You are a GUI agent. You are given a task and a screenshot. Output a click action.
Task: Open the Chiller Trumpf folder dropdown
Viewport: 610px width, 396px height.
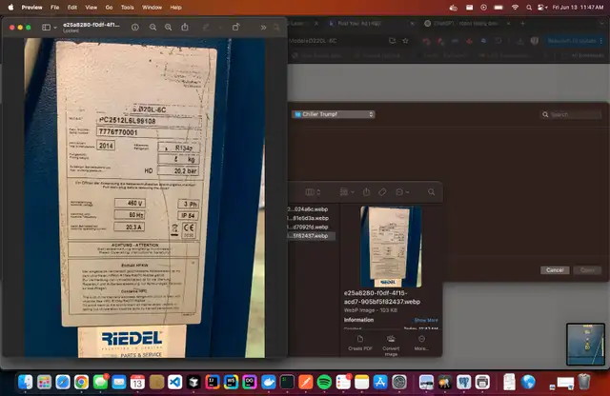[334, 114]
